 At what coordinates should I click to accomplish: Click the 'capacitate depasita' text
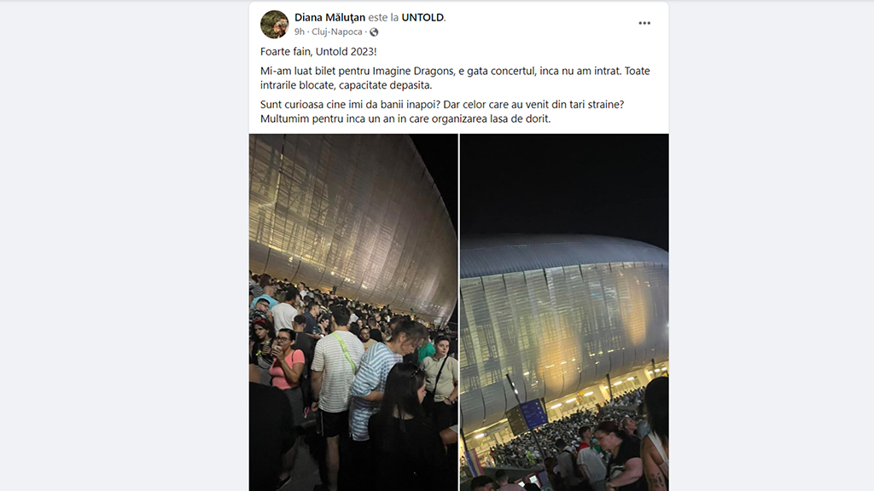click(x=385, y=85)
